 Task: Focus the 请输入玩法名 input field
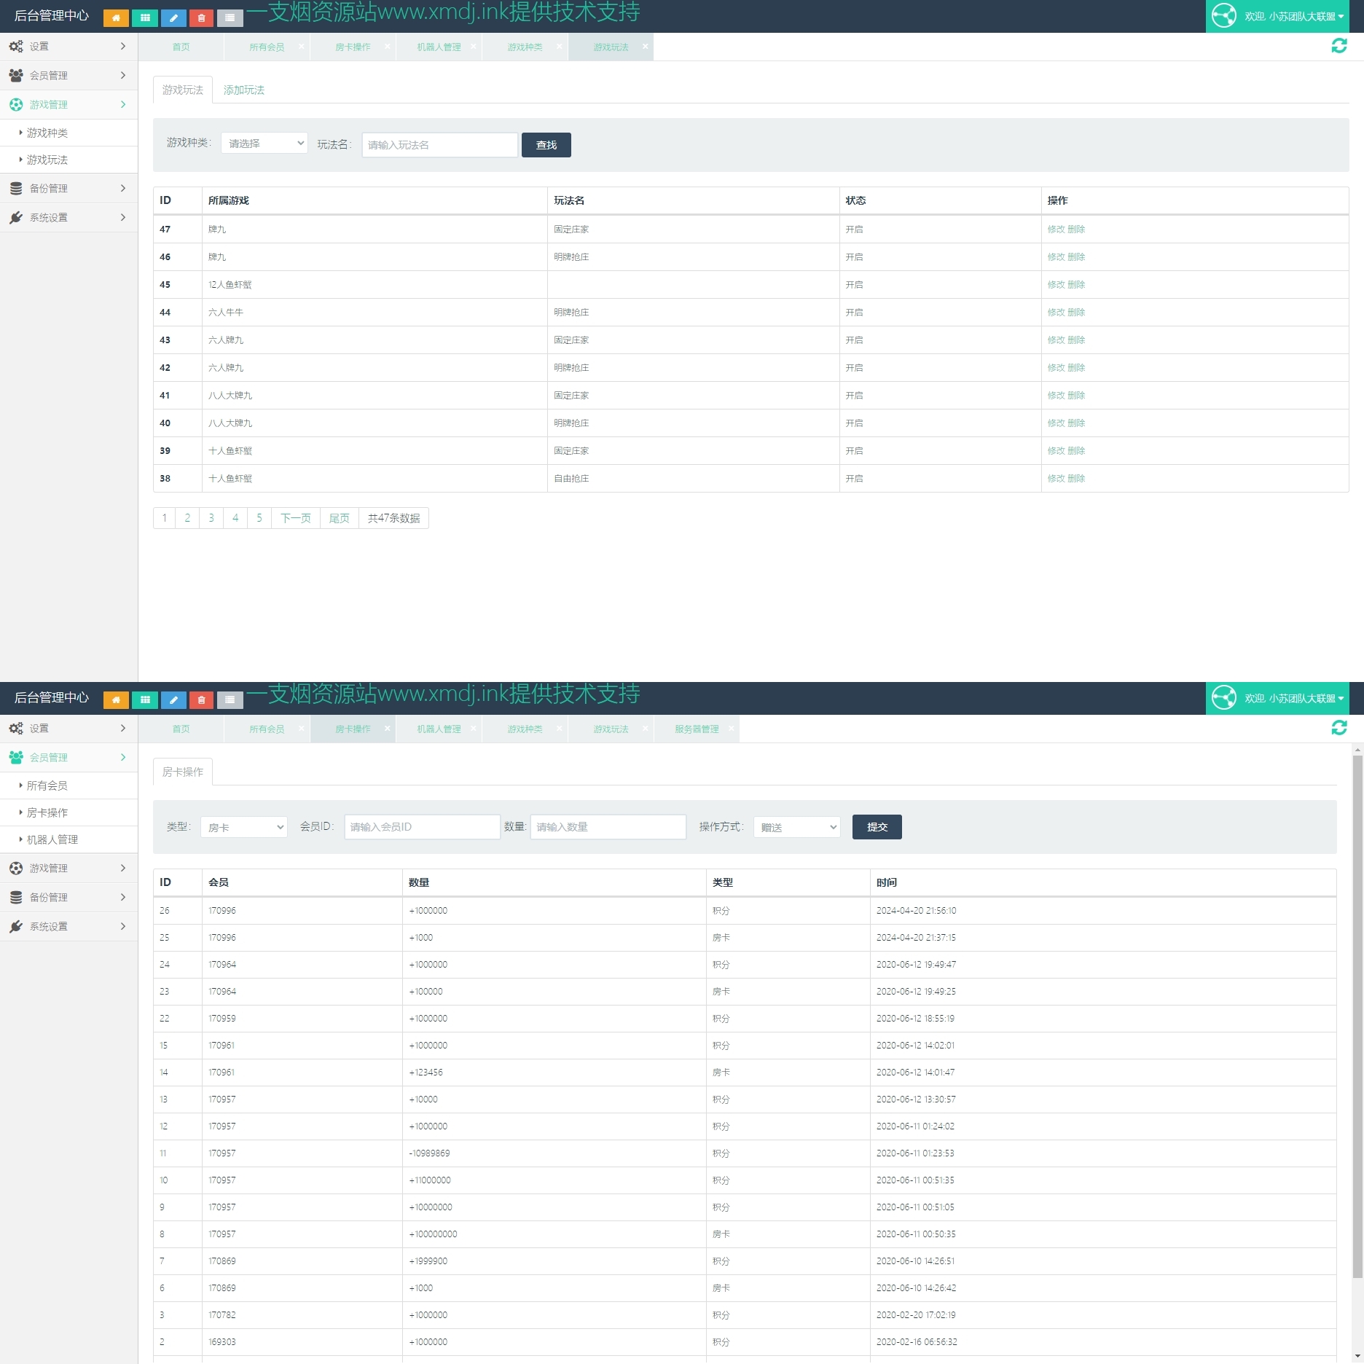pyautogui.click(x=440, y=145)
